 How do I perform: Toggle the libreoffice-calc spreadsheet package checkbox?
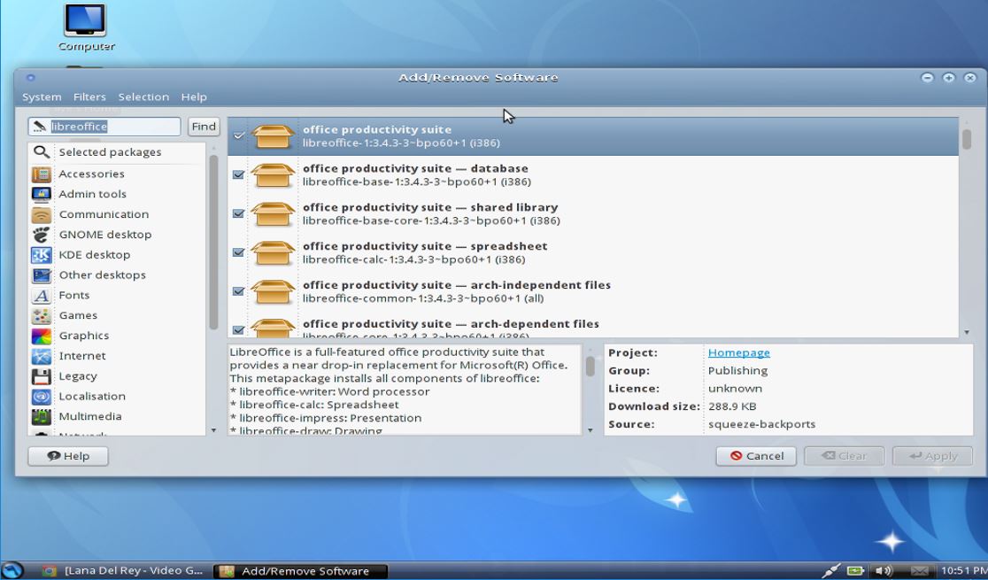tap(238, 252)
